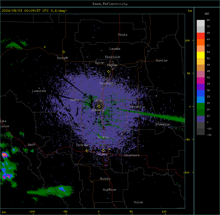Click the yellow diamond marker above RockyMH

click(x=64, y=52)
